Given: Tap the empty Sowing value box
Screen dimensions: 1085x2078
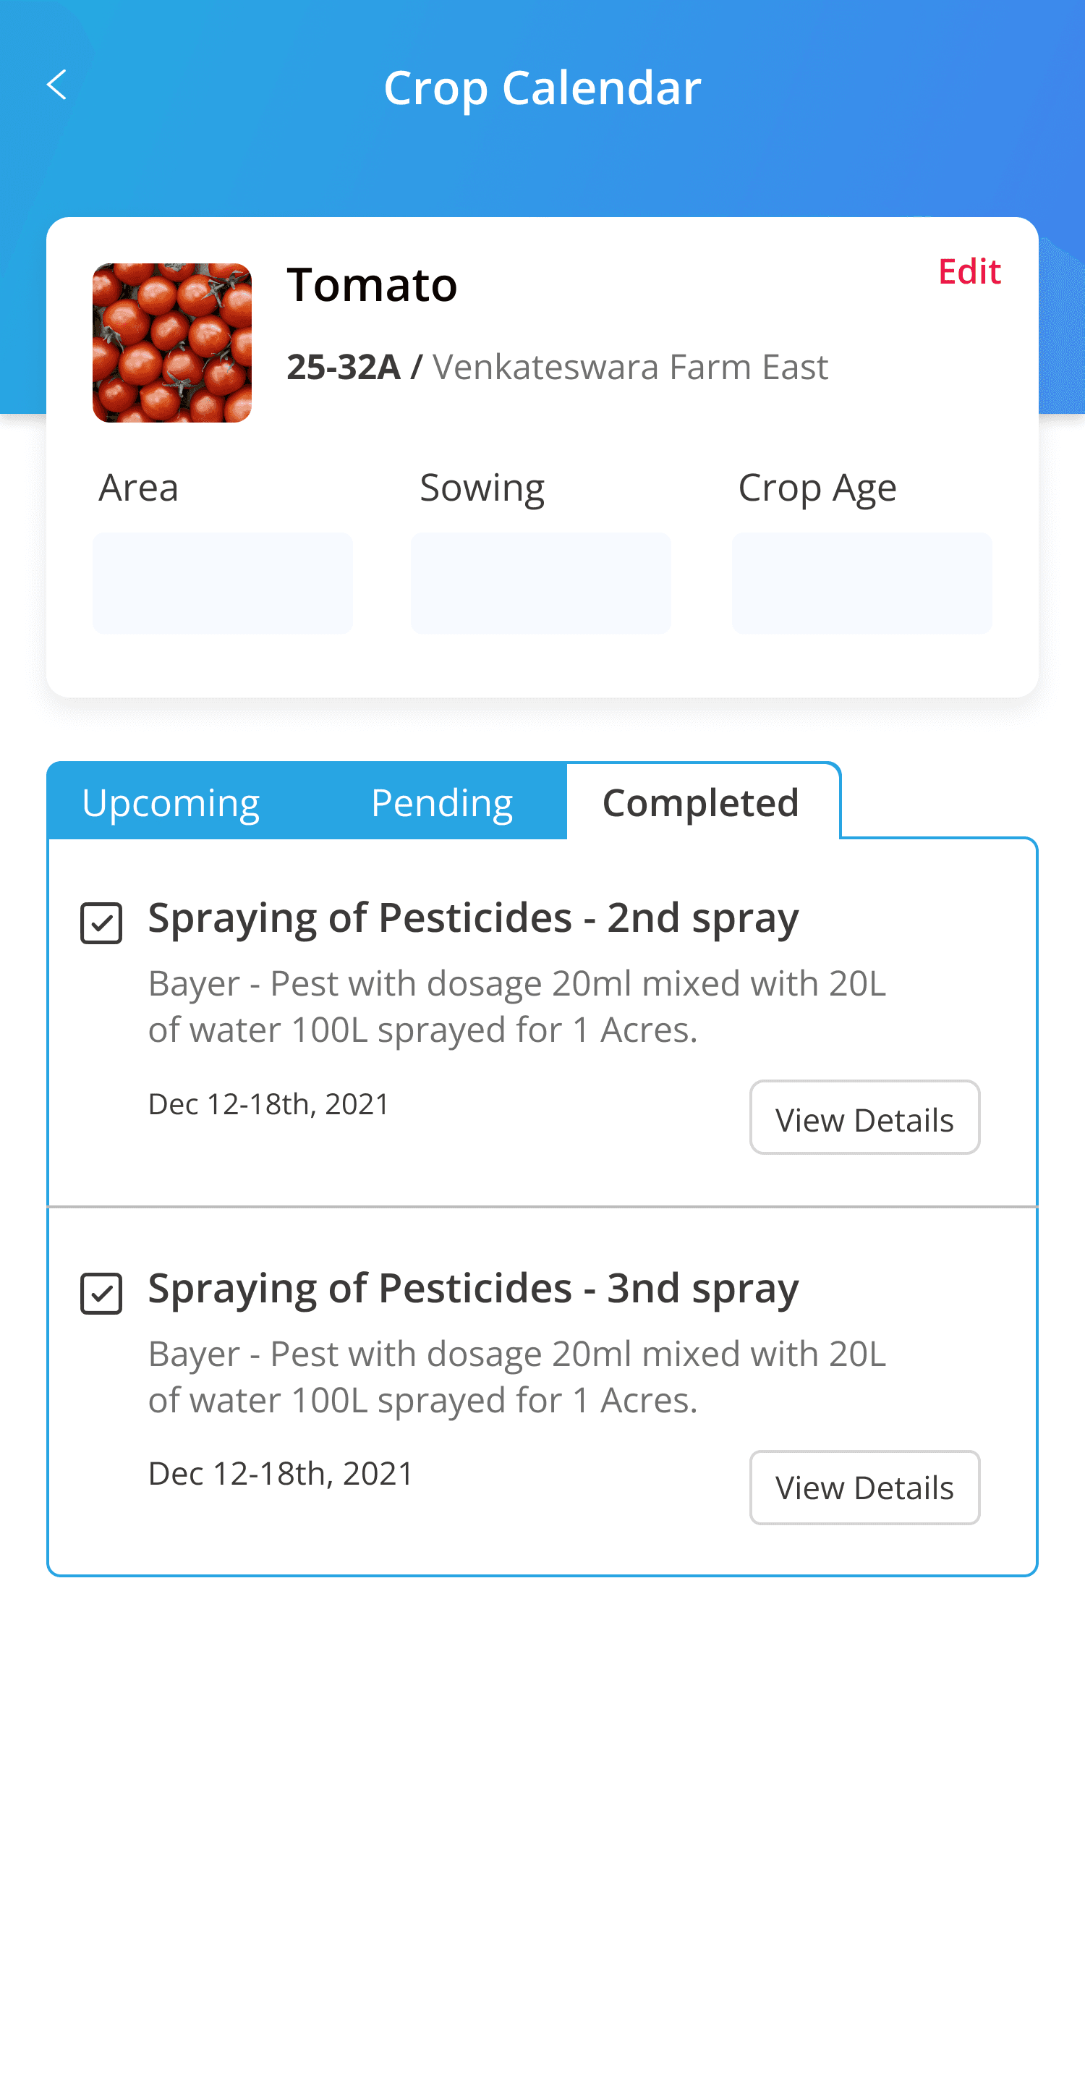Looking at the screenshot, I should click(540, 583).
